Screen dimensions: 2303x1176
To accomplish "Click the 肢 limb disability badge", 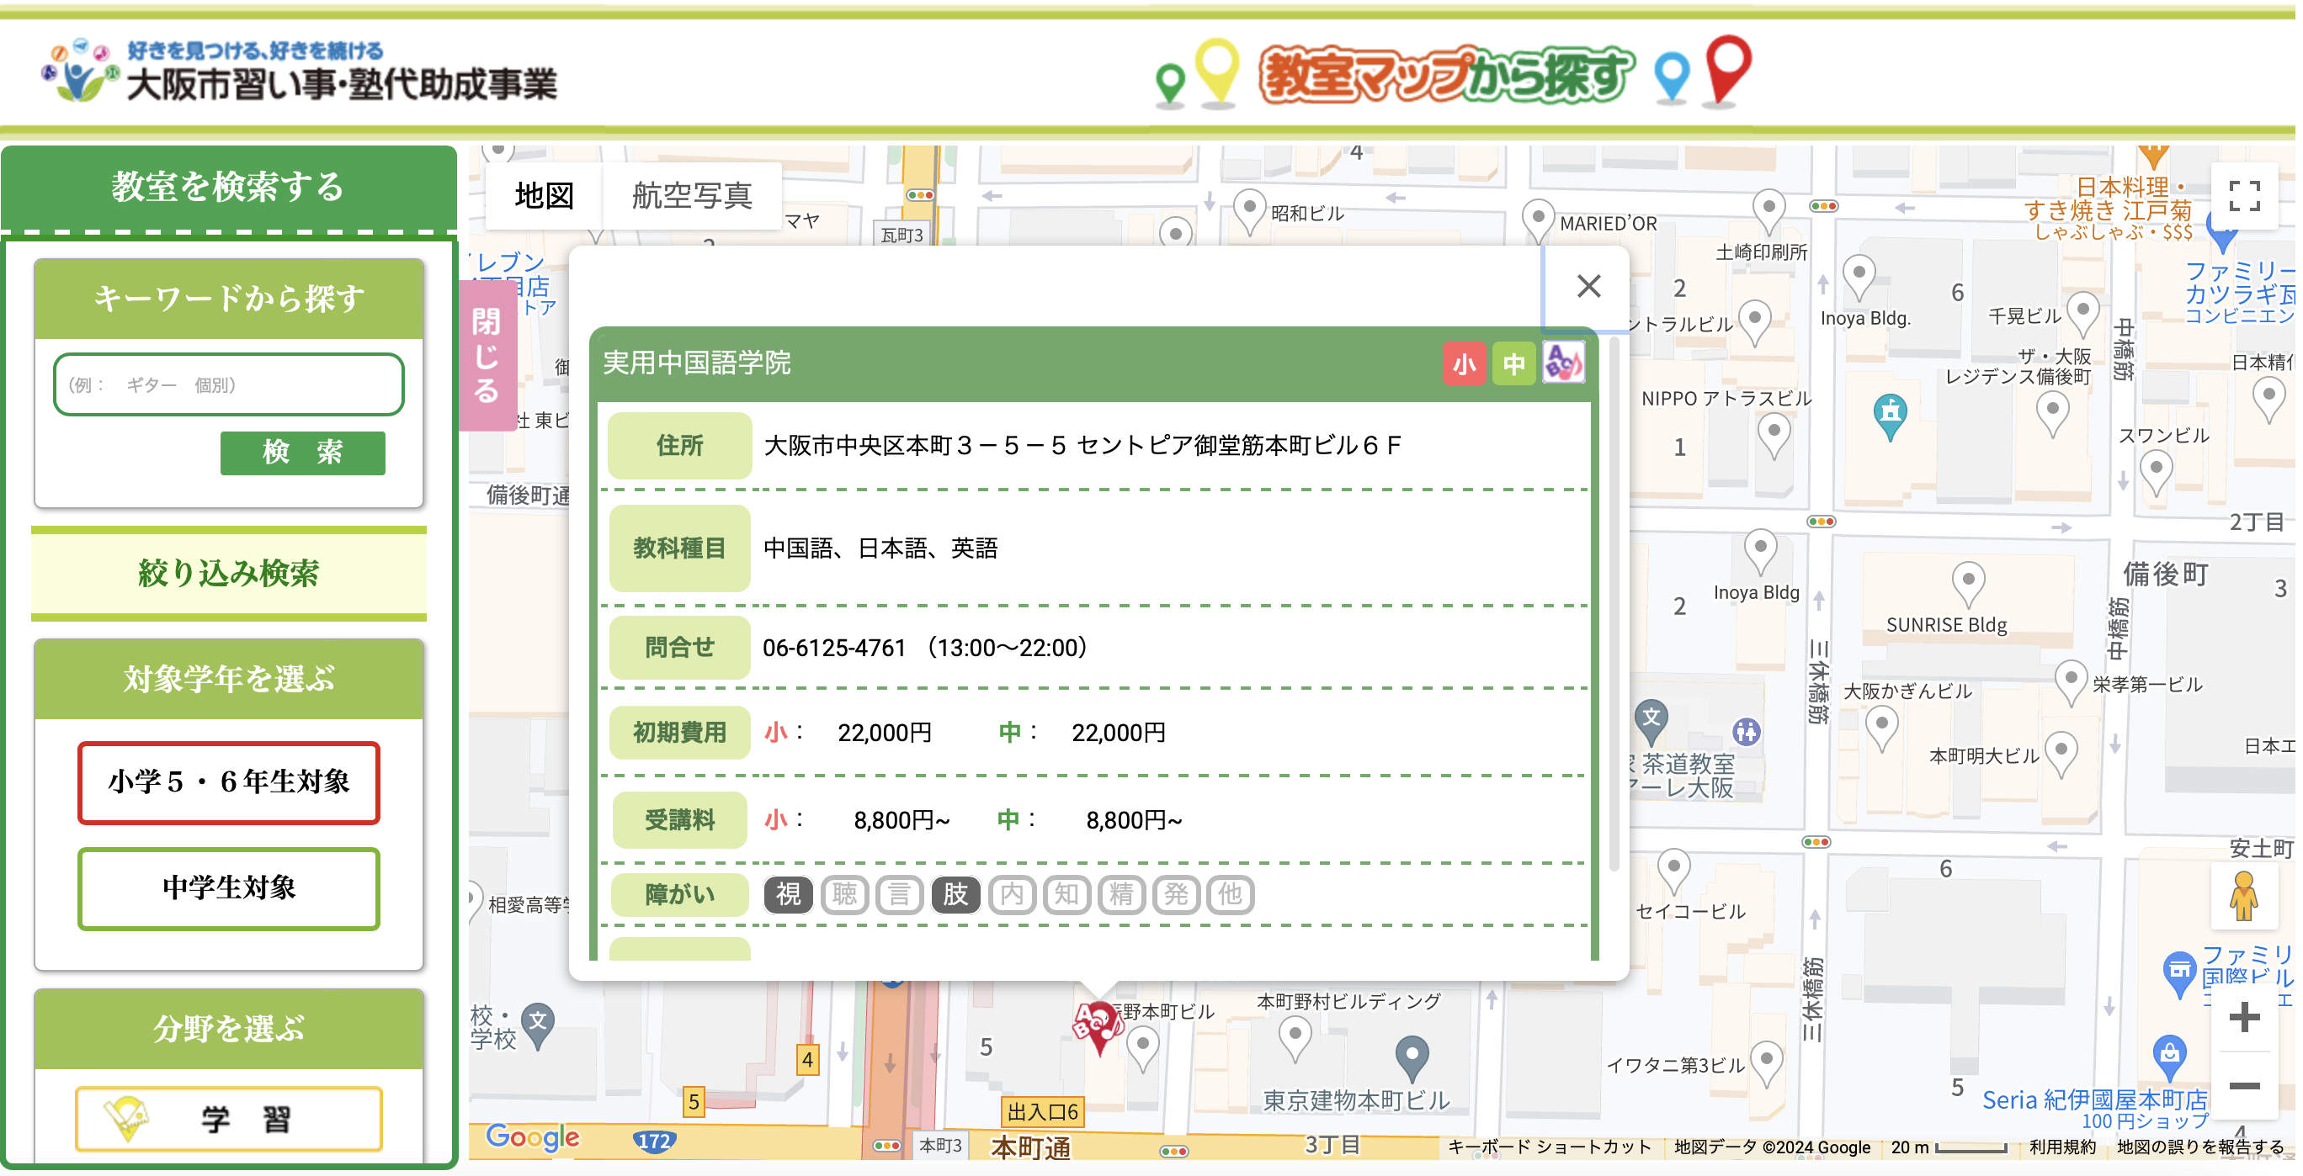I will (955, 894).
